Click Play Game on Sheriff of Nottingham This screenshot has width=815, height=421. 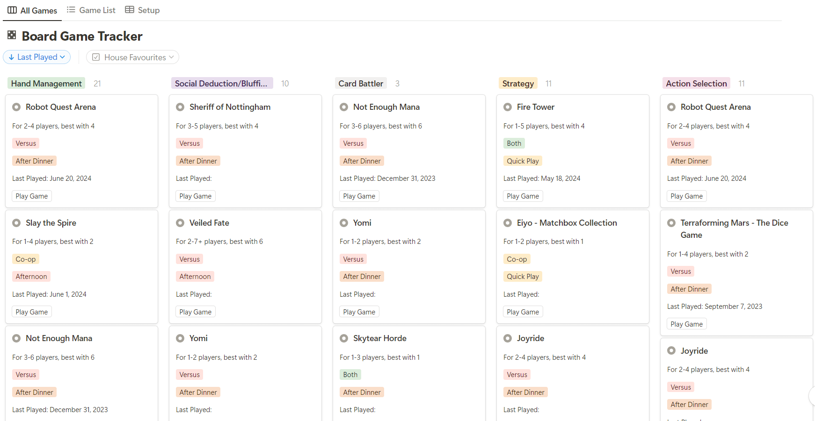[196, 196]
